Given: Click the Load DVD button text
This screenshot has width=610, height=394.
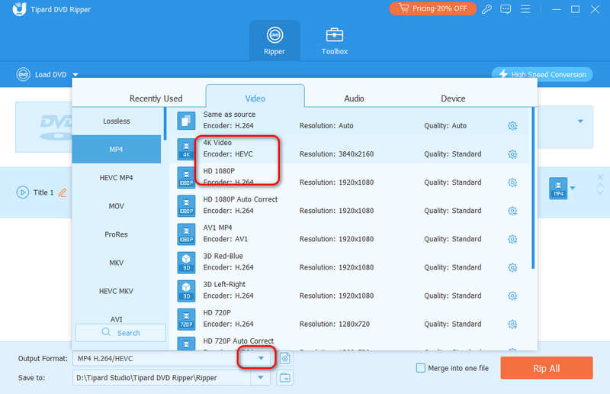Looking at the screenshot, I should 51,74.
